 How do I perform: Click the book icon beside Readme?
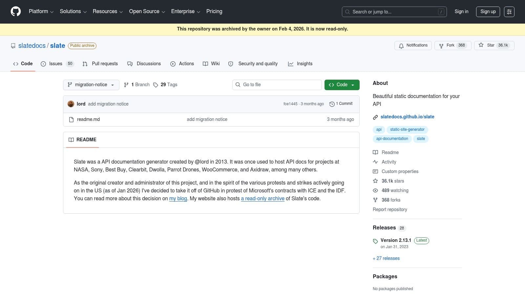click(x=375, y=152)
